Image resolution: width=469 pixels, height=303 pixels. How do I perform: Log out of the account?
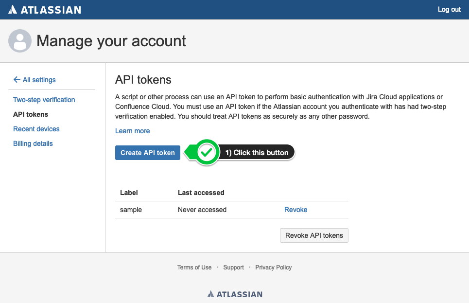click(449, 10)
